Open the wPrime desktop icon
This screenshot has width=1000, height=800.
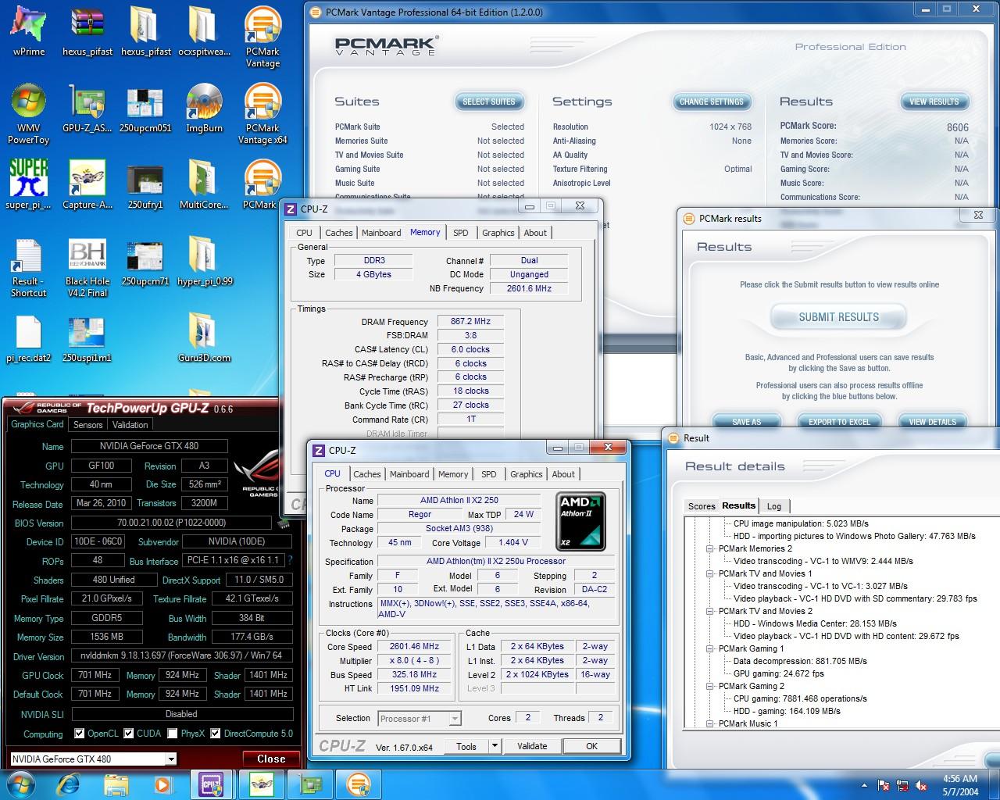pos(29,31)
